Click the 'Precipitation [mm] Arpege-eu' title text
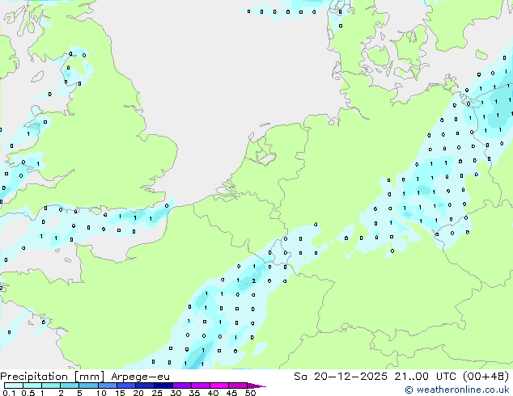This screenshot has width=513, height=396. point(85,377)
